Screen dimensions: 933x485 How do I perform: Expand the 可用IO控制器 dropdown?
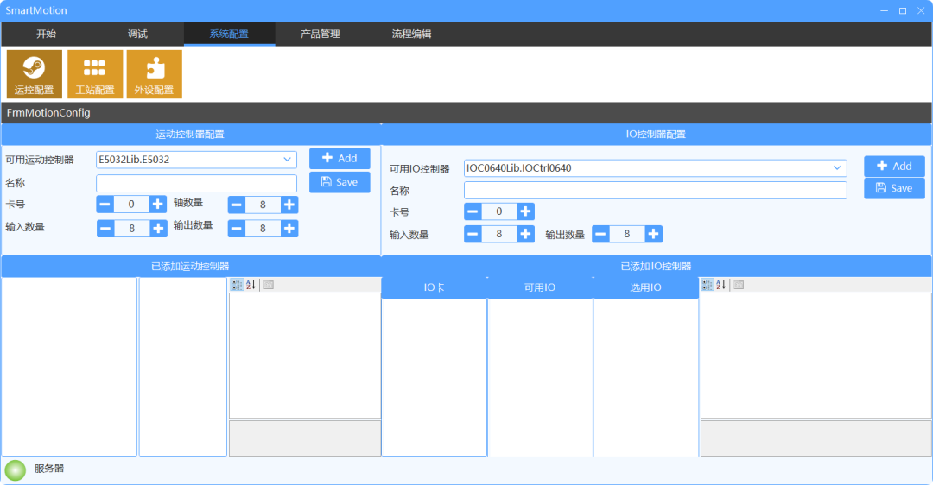click(x=837, y=168)
